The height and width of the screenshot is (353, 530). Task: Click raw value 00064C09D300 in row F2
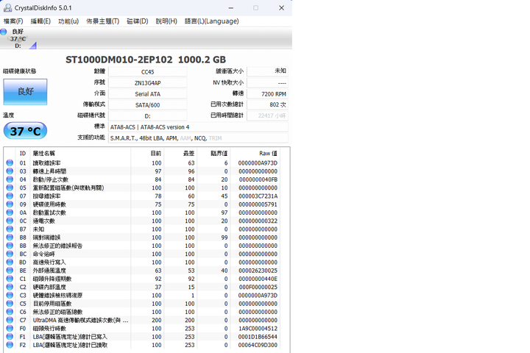258,345
